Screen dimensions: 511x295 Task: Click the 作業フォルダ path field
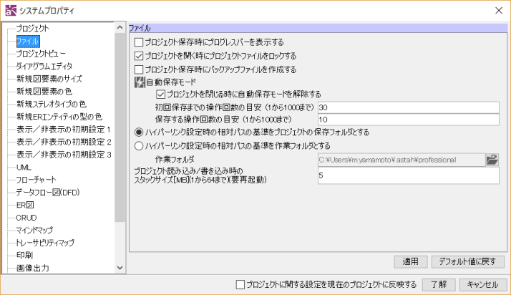401,160
